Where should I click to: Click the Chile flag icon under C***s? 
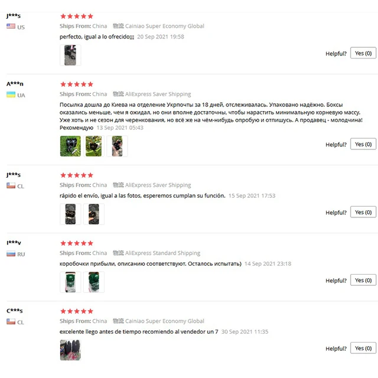[x=11, y=321]
